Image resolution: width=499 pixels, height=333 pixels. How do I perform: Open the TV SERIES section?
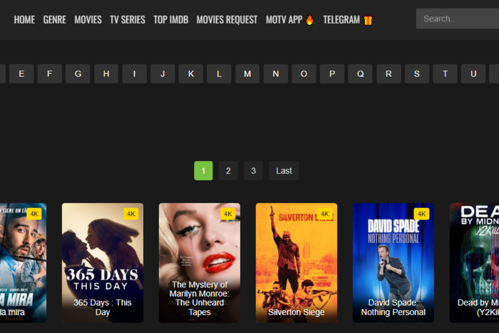tap(128, 20)
